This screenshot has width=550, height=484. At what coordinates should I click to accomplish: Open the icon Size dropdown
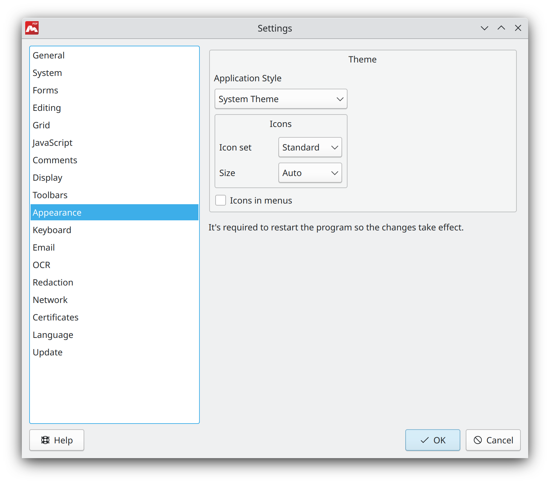[x=310, y=173]
